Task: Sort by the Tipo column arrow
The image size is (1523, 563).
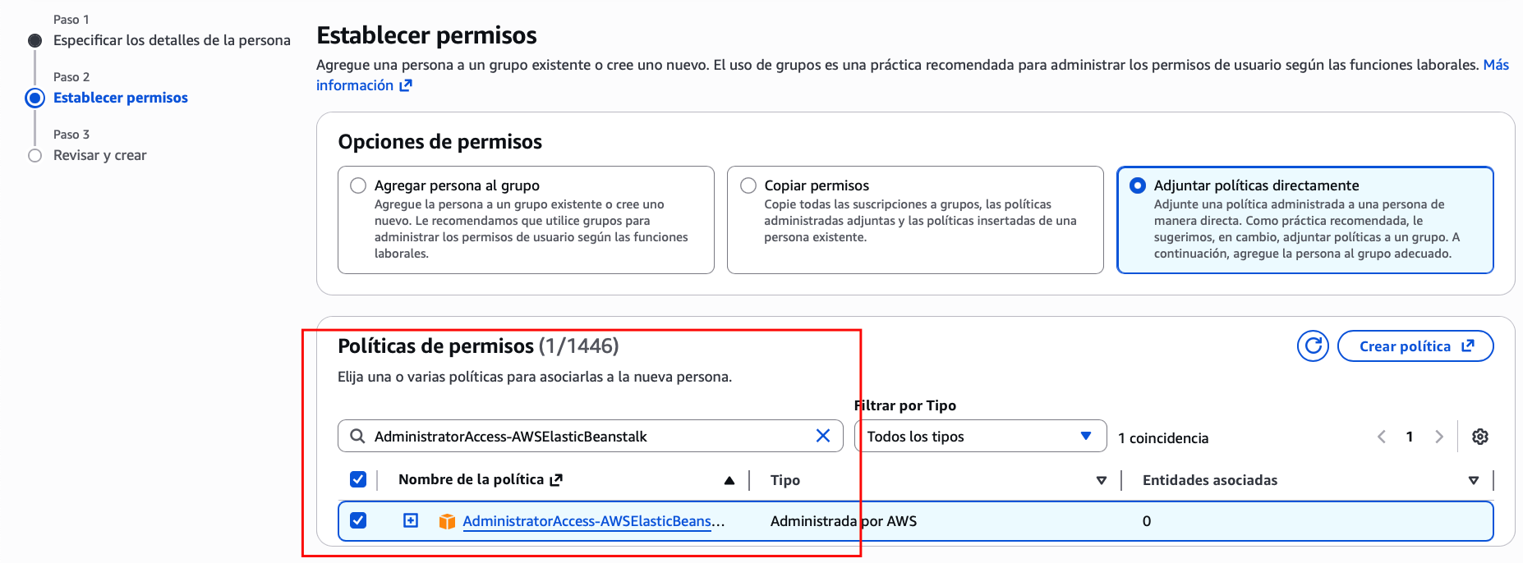Action: point(1101,480)
